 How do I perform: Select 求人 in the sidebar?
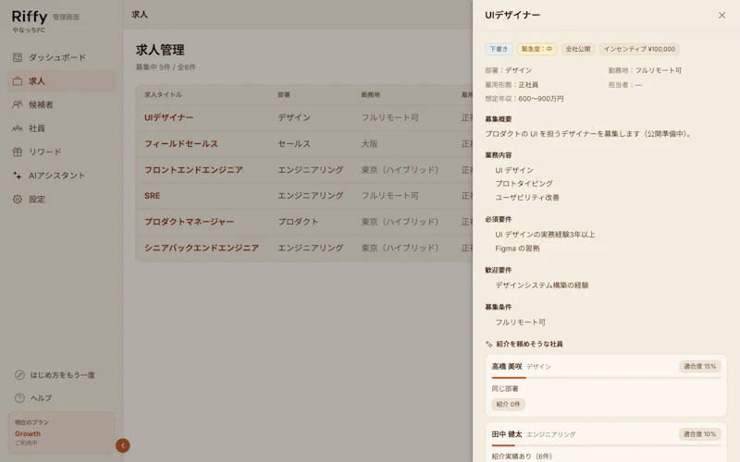click(61, 81)
